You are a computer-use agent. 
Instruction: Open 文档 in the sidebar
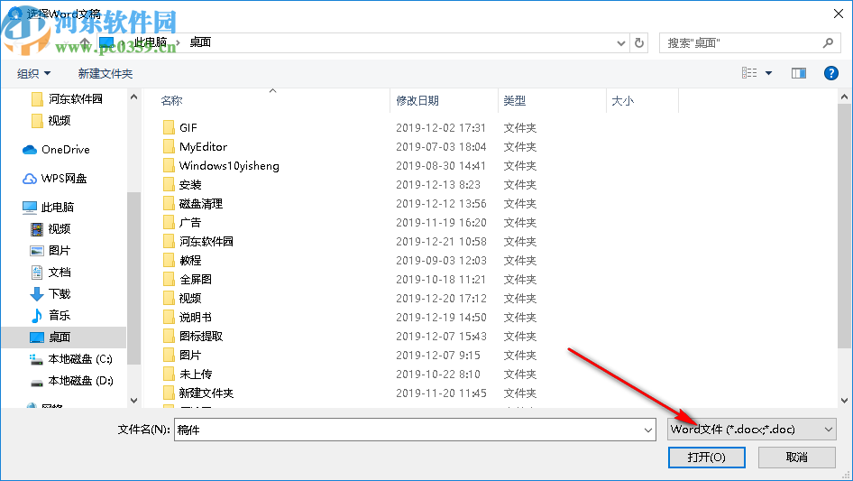[50, 273]
